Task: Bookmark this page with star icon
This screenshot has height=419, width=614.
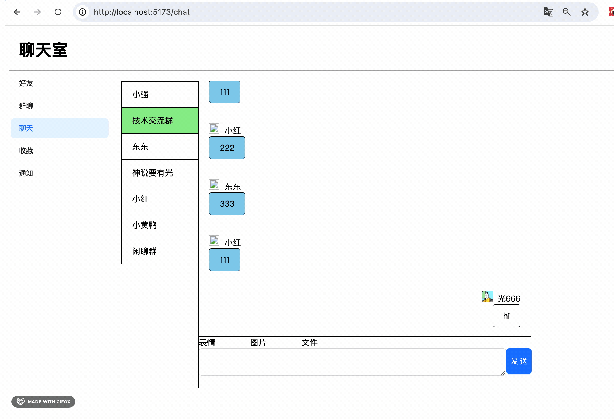Action: click(x=585, y=12)
